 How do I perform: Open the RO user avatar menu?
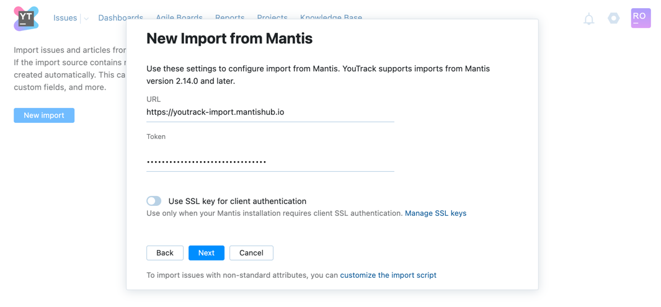coord(641,18)
